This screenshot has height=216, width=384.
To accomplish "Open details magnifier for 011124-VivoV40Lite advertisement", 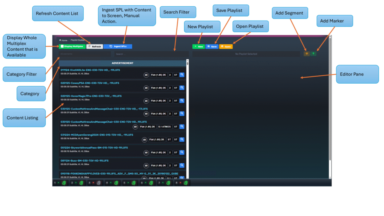I will tap(182, 75).
